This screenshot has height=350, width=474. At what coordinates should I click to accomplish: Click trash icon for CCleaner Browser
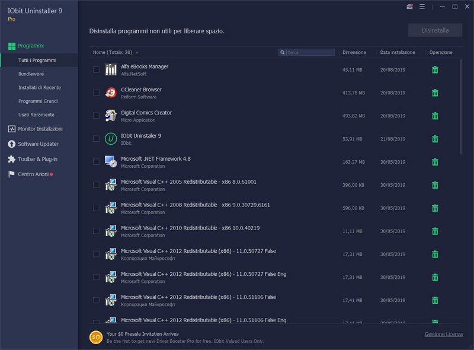pyautogui.click(x=435, y=93)
